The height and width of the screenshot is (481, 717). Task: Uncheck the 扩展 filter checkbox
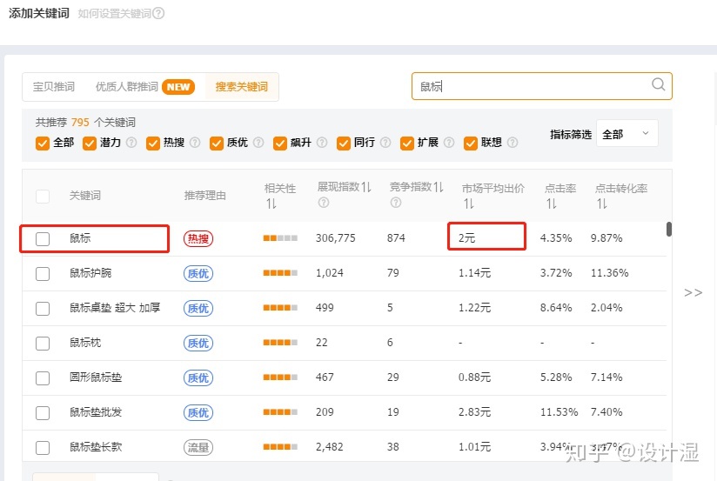pos(407,144)
